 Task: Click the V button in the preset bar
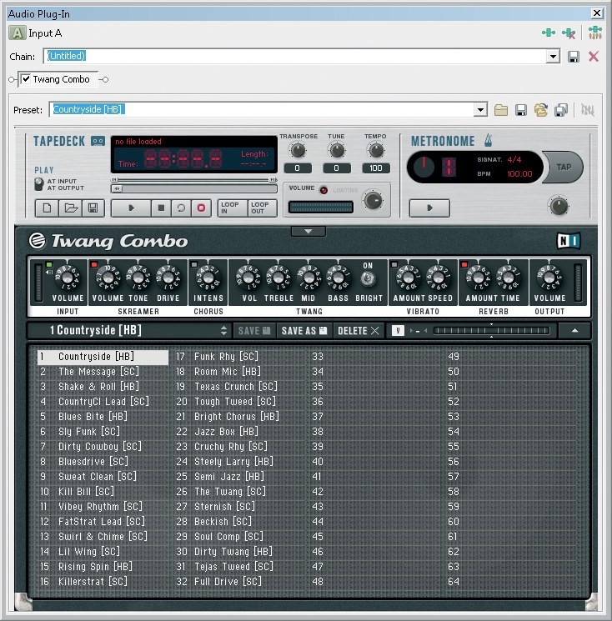[398, 330]
